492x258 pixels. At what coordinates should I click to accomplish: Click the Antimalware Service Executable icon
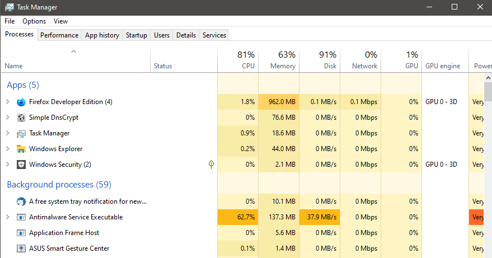pos(21,217)
